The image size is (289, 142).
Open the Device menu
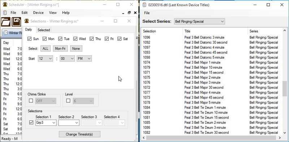[x=38, y=13]
